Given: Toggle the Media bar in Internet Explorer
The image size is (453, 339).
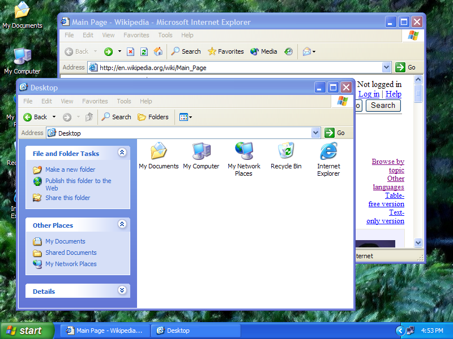Looking at the screenshot, I should pos(263,51).
